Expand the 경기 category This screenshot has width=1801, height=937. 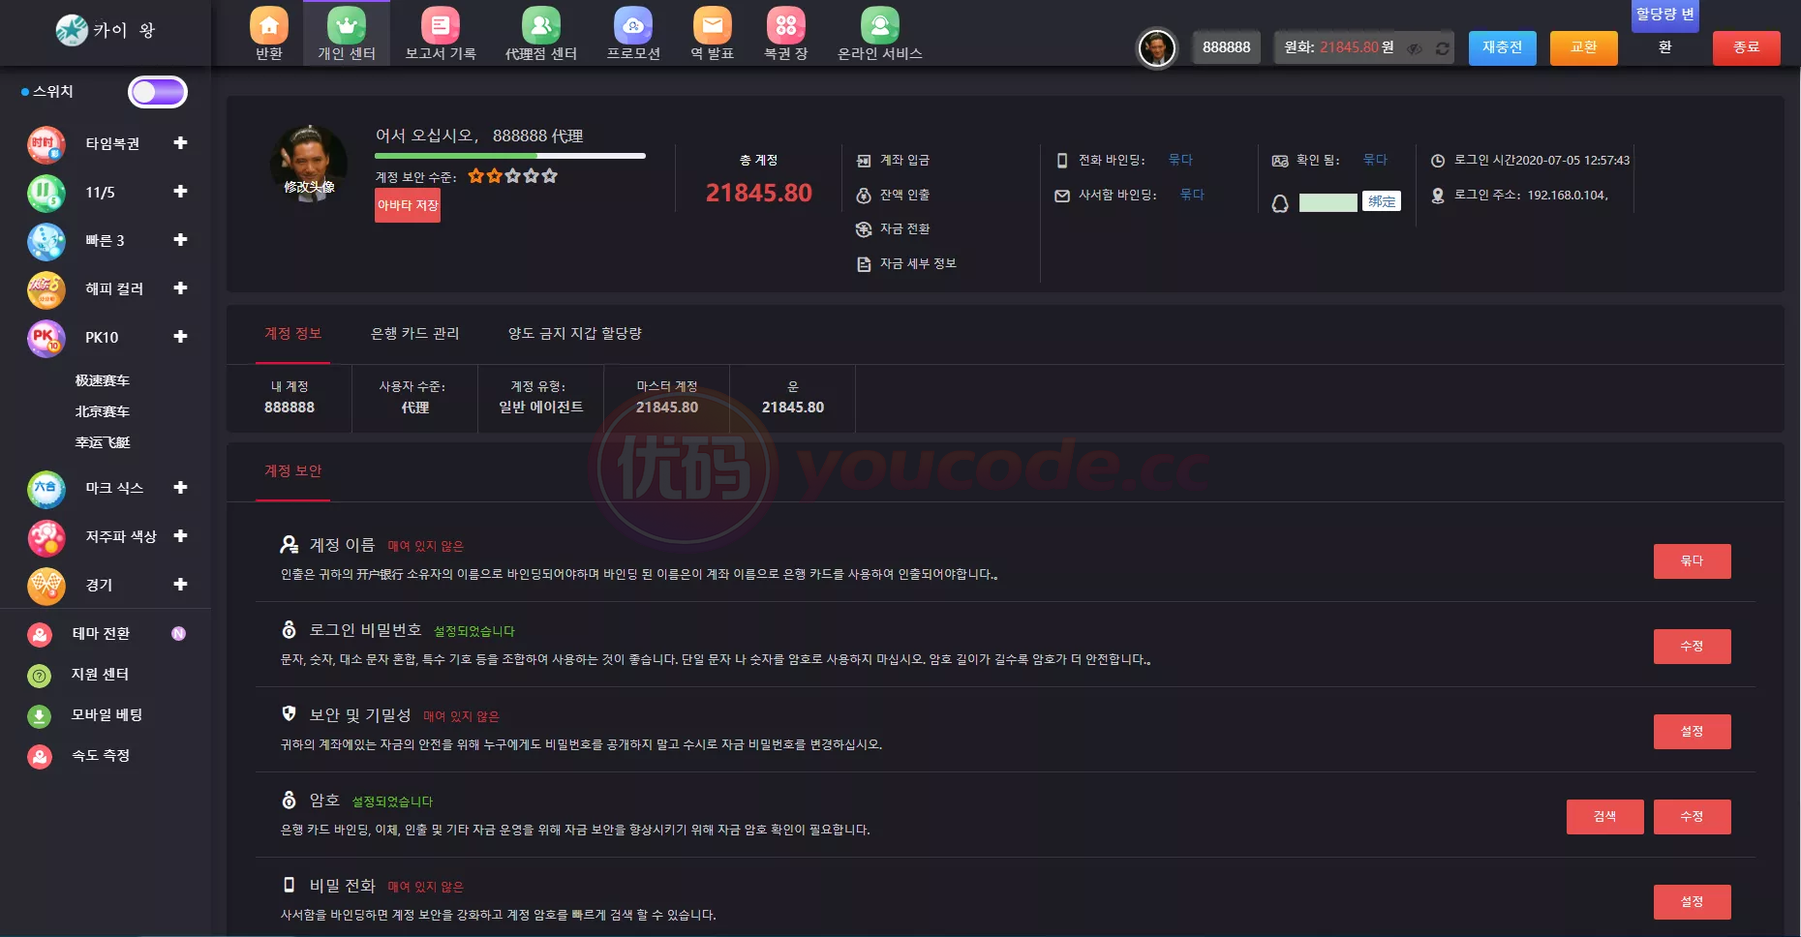[180, 585]
